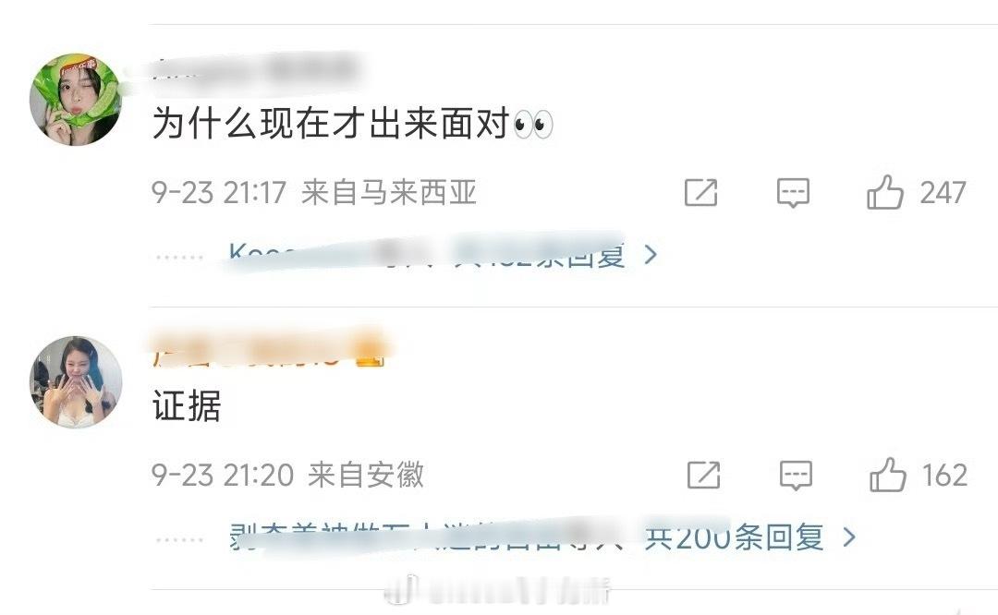Expand replies chevron under first comment
The height and width of the screenshot is (615, 998).
click(x=650, y=255)
